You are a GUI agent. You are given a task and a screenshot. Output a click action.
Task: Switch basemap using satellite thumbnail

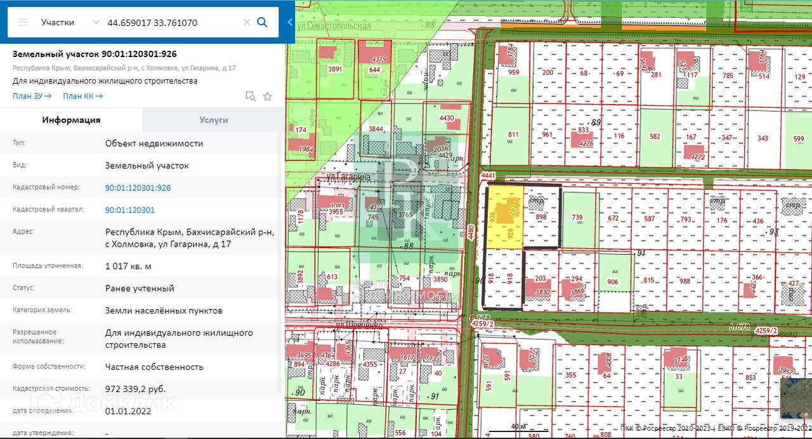[x=796, y=397]
